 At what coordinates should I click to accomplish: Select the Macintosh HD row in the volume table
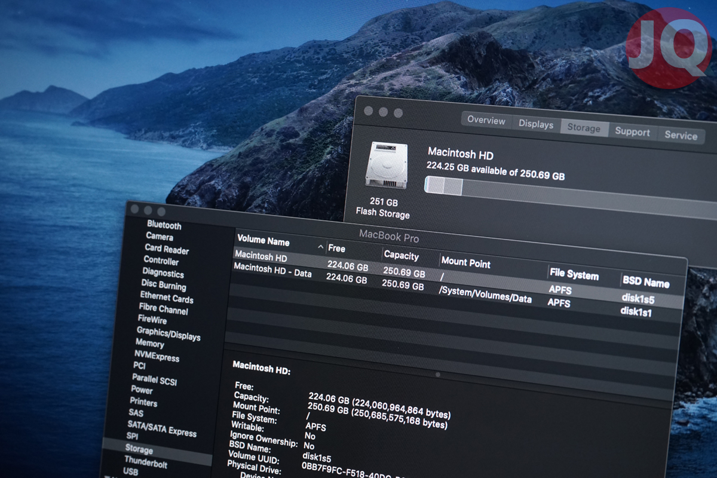click(458, 278)
